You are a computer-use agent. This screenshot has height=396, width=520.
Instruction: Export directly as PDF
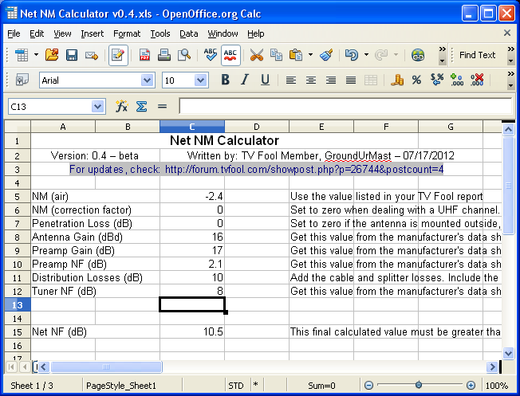(x=145, y=55)
